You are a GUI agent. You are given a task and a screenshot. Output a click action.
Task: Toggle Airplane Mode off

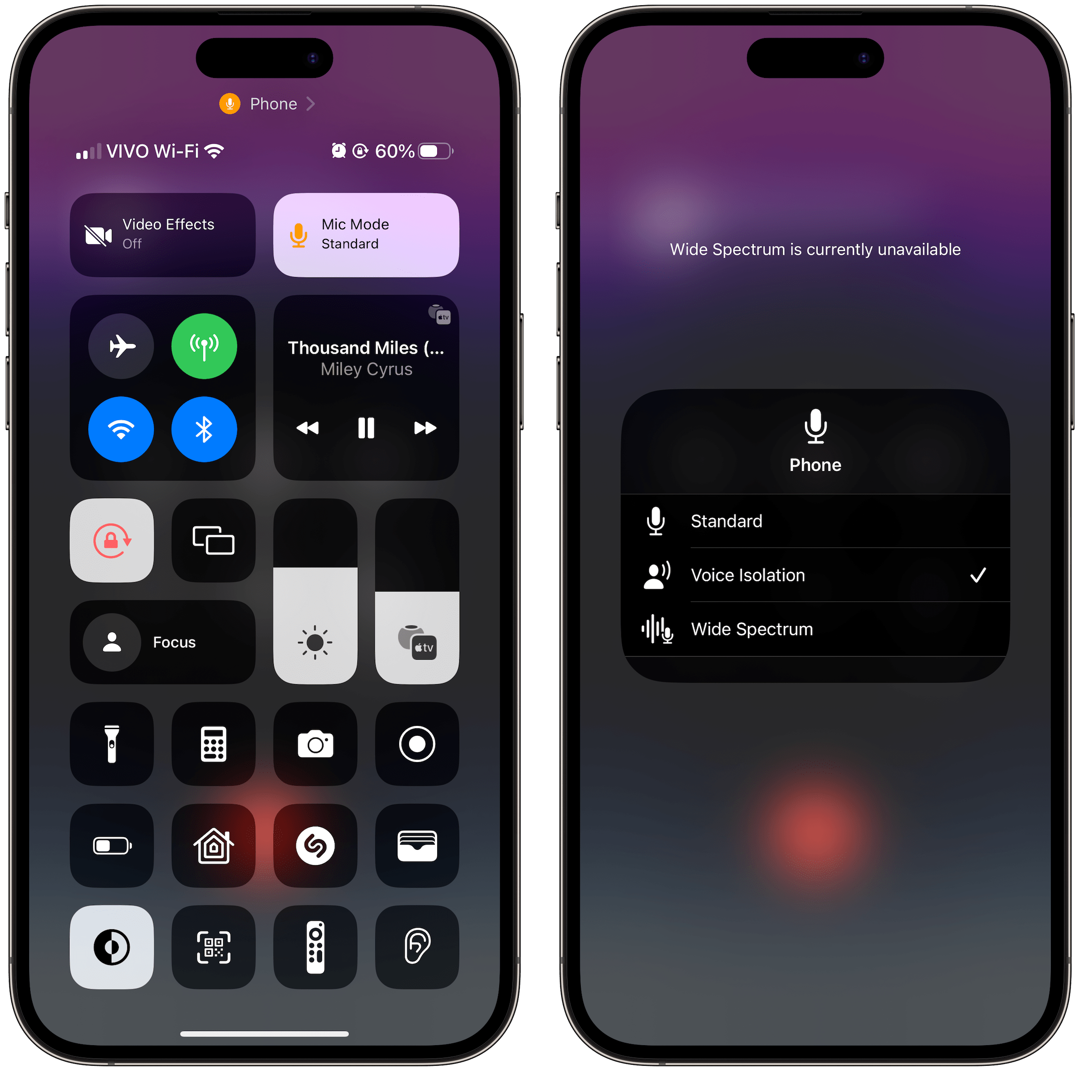point(121,341)
